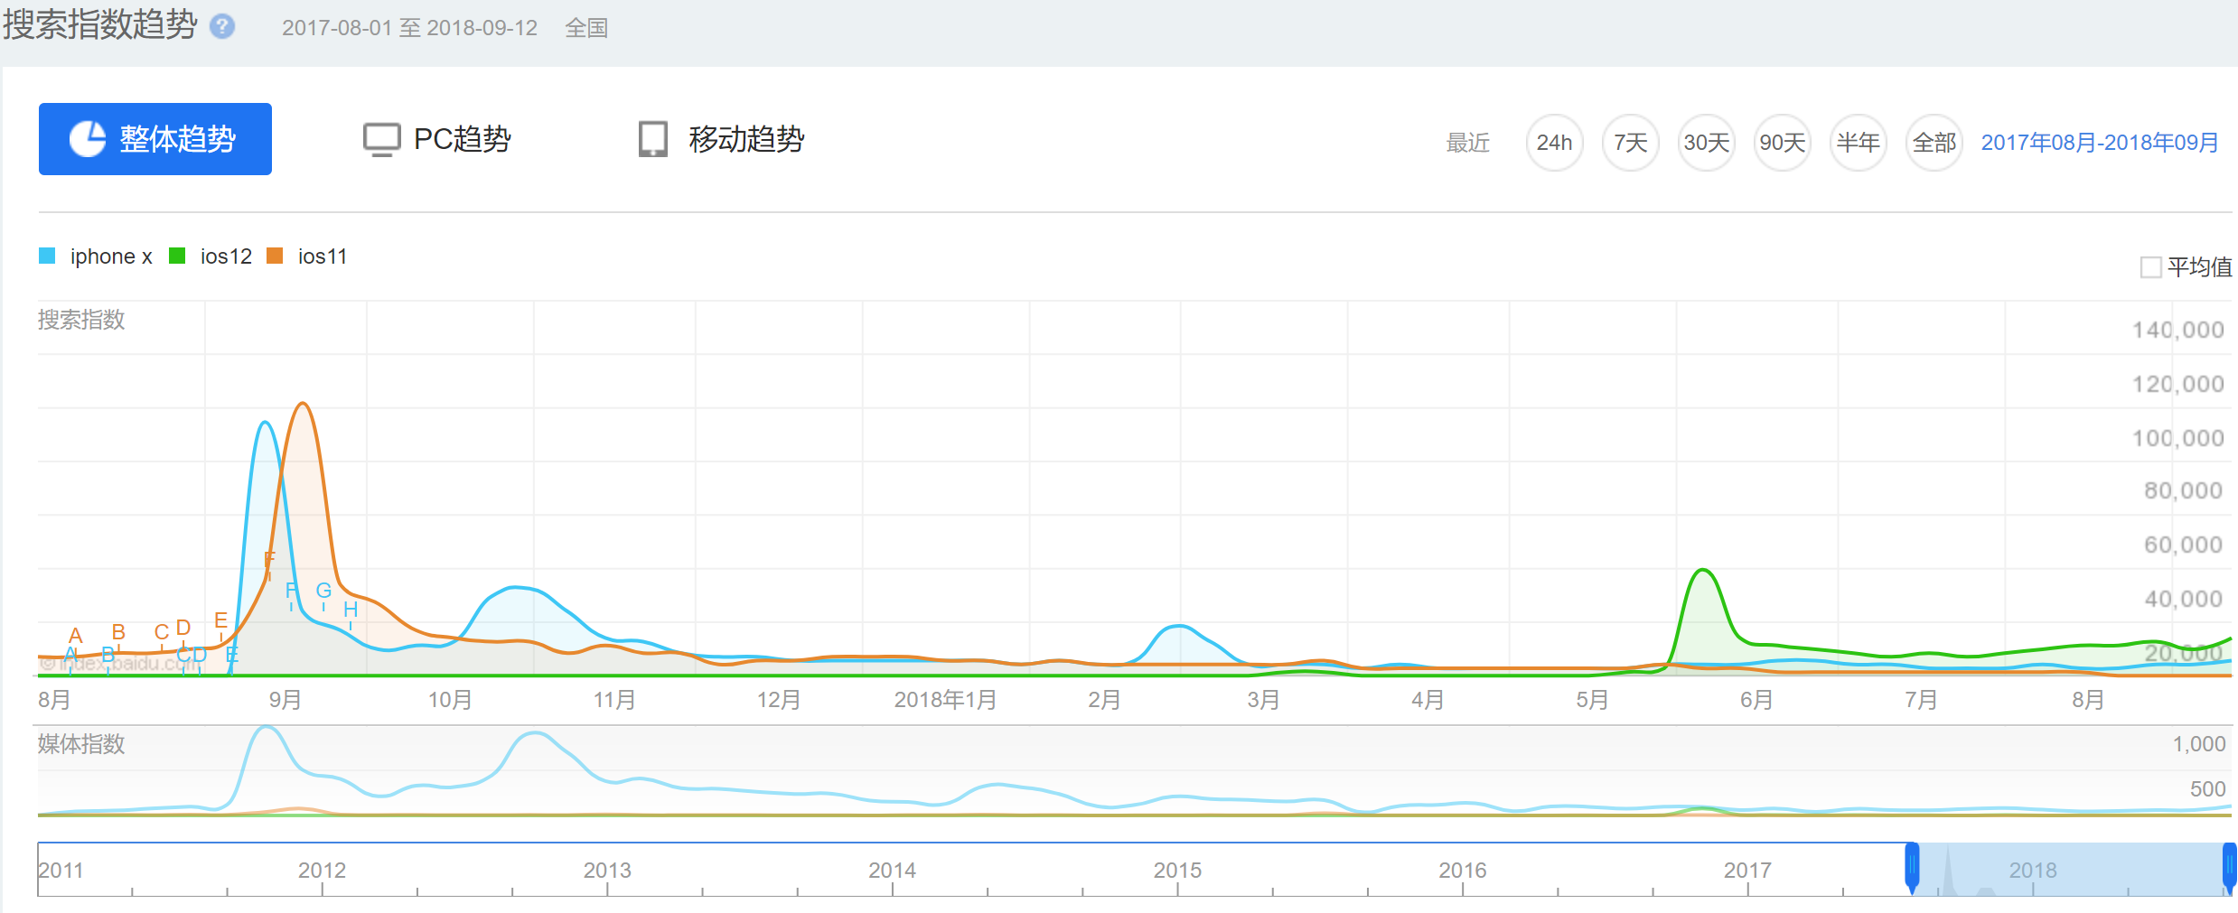This screenshot has width=2238, height=913.
Task: Click the orange ios11 legend swatch
Action: (275, 256)
